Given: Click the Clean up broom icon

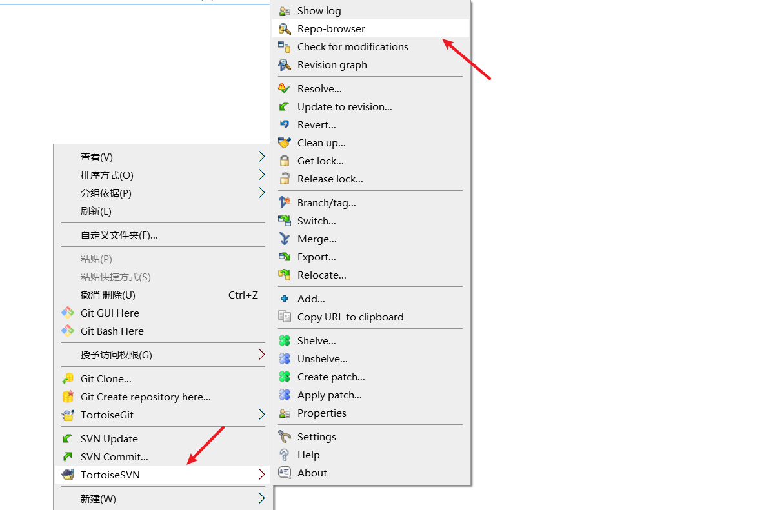Looking at the screenshot, I should (x=285, y=143).
